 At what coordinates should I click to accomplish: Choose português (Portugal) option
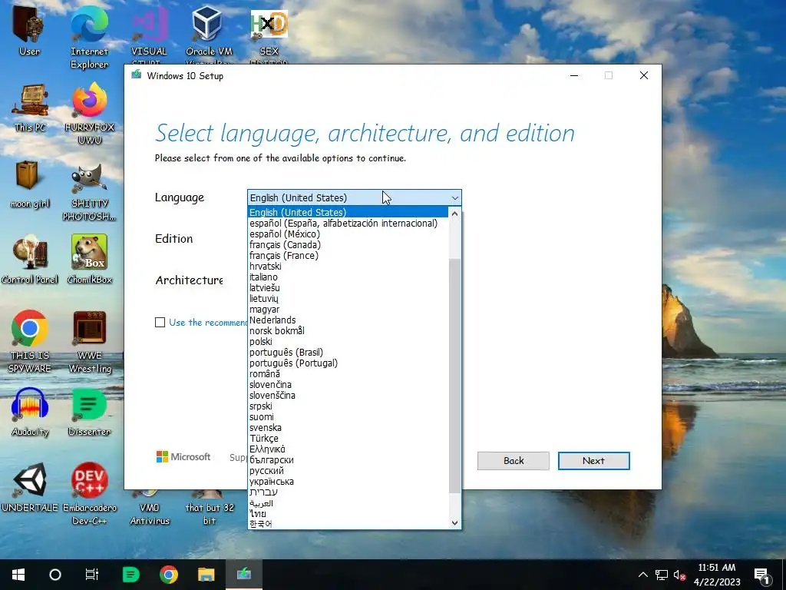coord(348,363)
